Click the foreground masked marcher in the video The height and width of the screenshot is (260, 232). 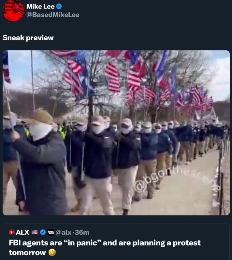coord(40,162)
